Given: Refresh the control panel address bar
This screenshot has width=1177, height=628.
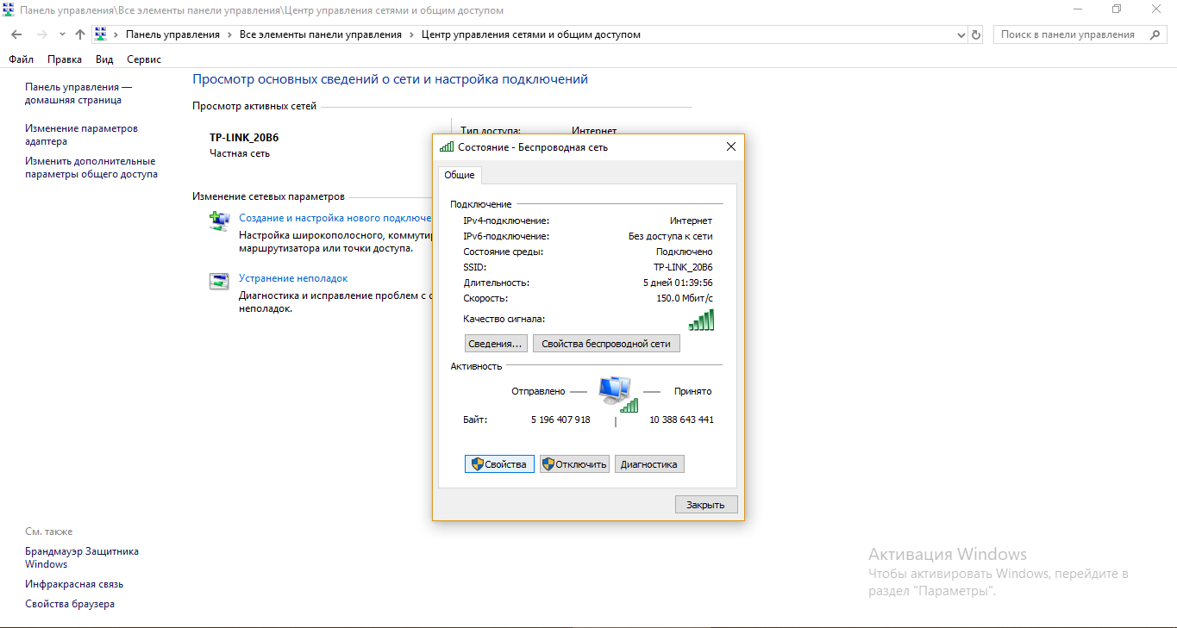Looking at the screenshot, I should 976,34.
